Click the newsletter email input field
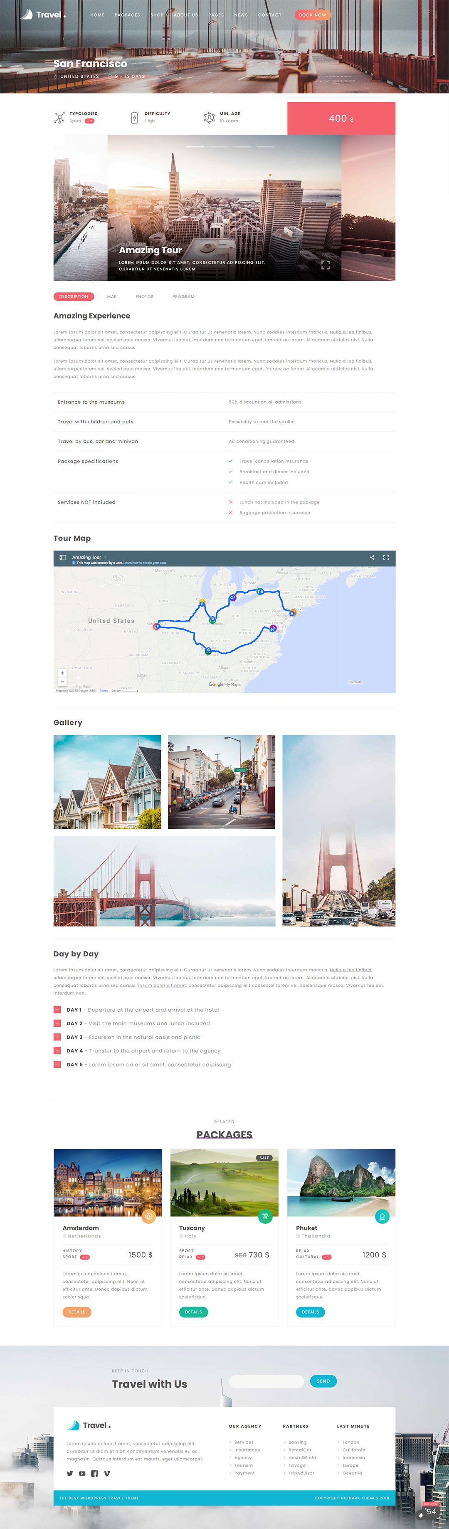Screen dimensions: 449x1529 click(266, 1381)
